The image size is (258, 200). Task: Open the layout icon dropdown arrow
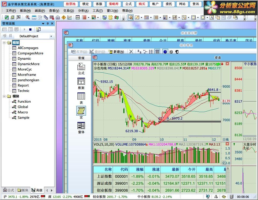pyautogui.click(x=98, y=17)
